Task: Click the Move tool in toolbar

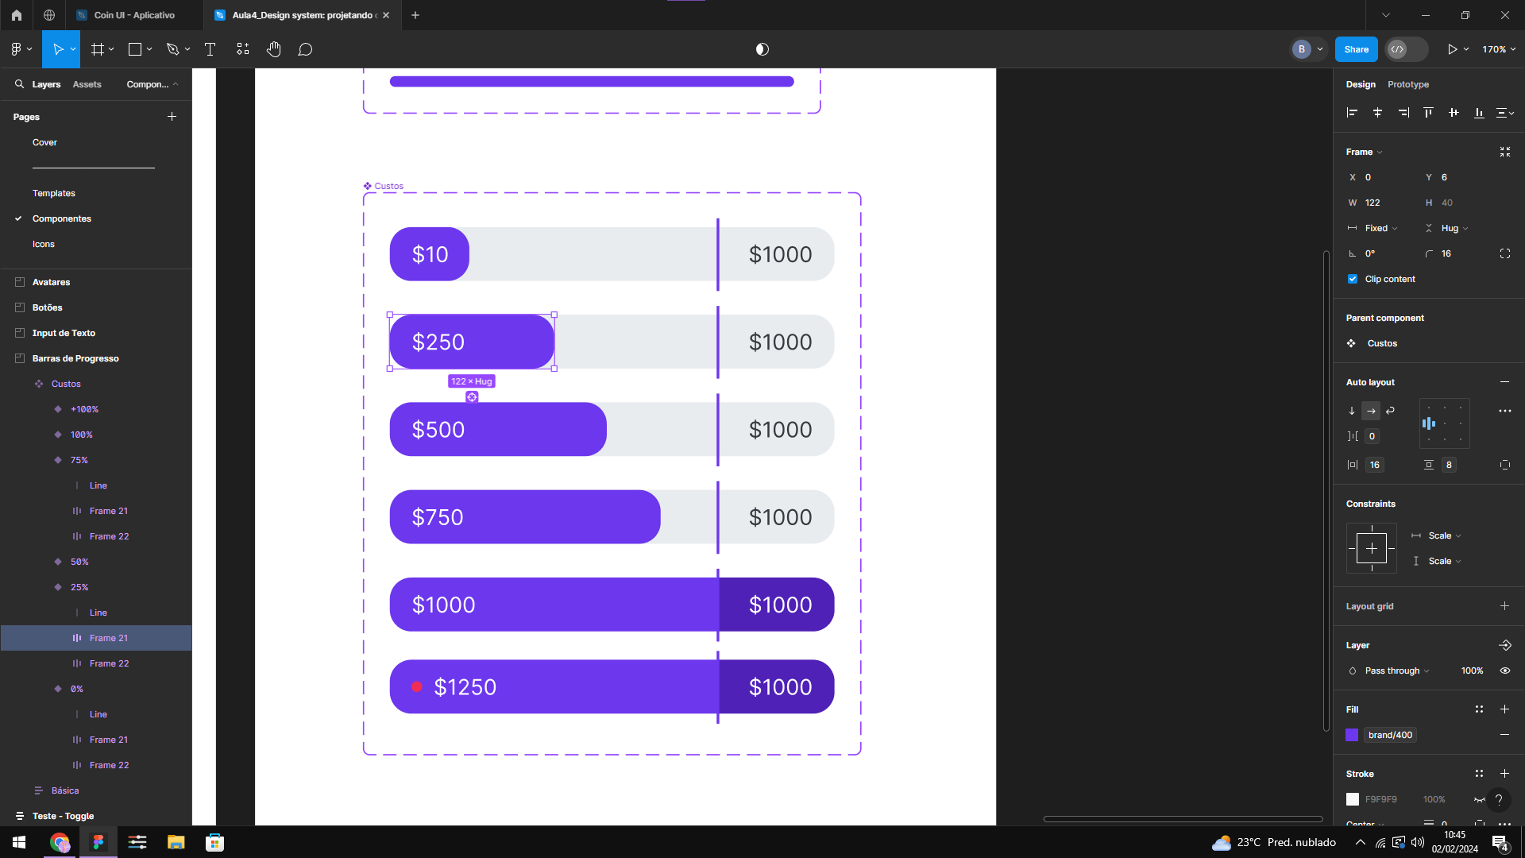Action: (59, 49)
